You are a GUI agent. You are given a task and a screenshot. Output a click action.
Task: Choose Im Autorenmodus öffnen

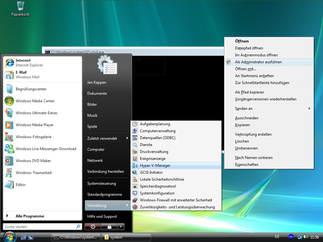click(x=269, y=55)
